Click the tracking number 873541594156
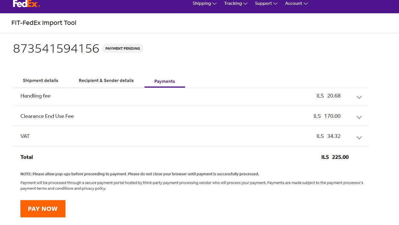399x225 pixels. click(56, 49)
